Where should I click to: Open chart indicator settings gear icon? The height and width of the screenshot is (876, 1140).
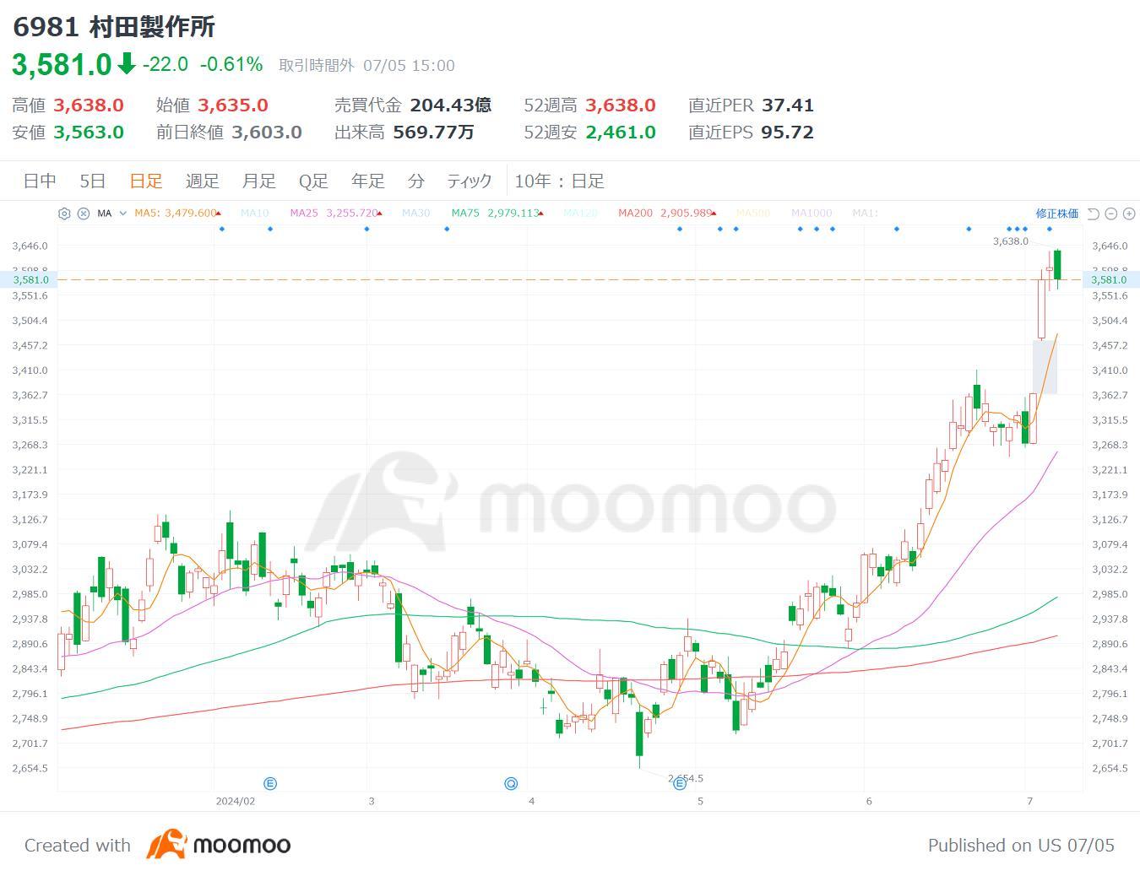pos(64,214)
